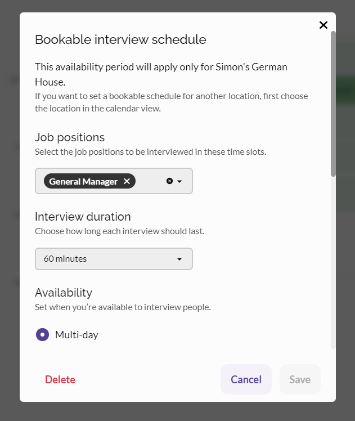Click the Simon's German House notice text
This screenshot has height=421, width=355.
coord(161,67)
